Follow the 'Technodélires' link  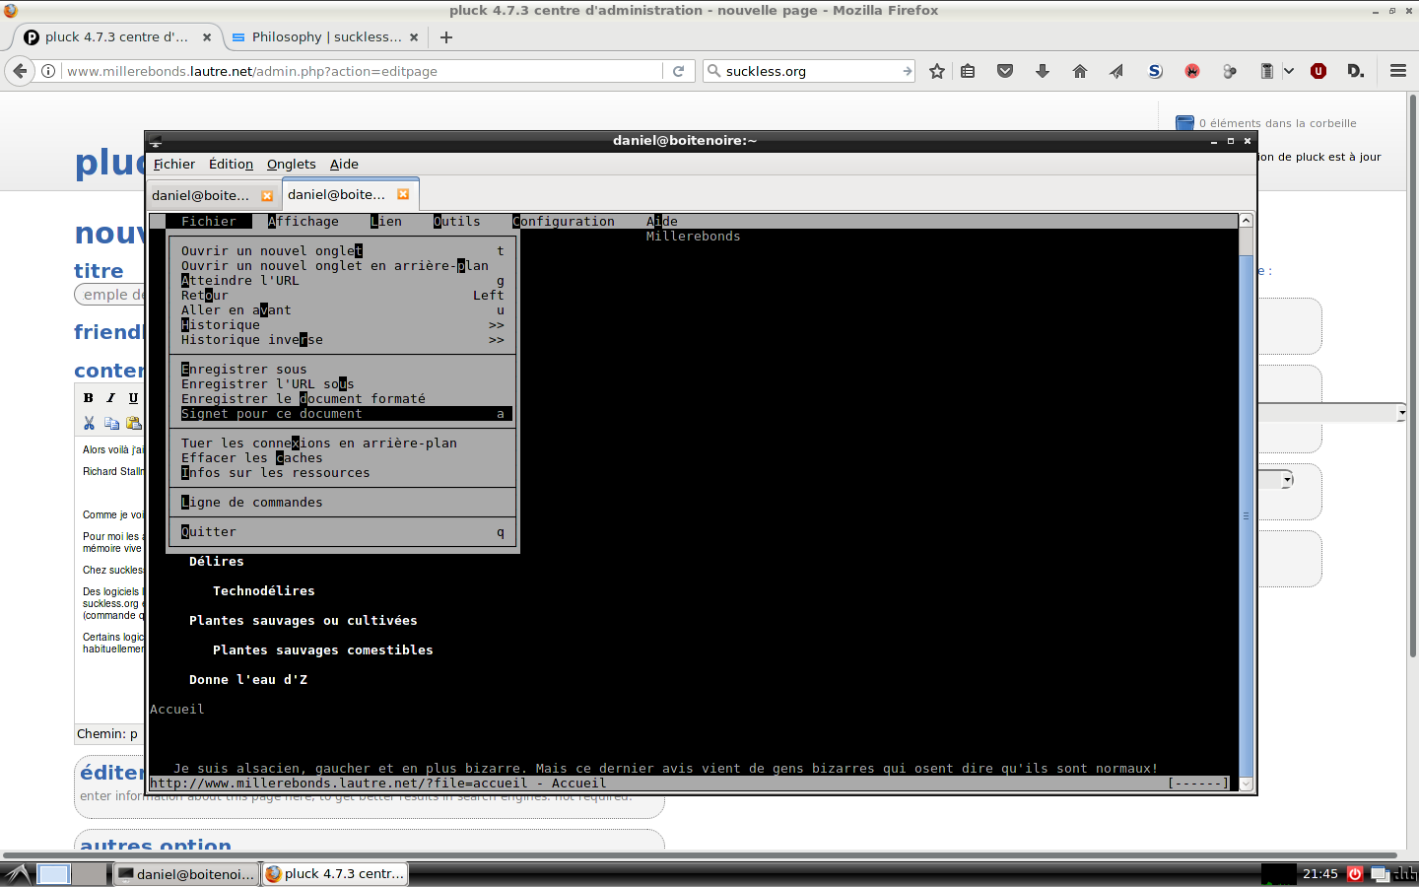(x=264, y=591)
